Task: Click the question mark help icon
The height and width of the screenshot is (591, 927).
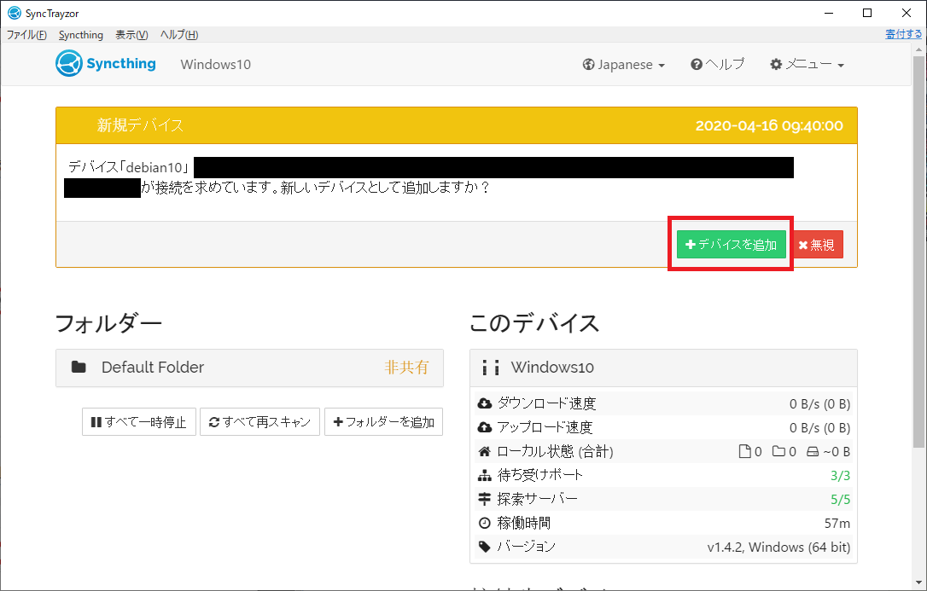Action: tap(697, 64)
